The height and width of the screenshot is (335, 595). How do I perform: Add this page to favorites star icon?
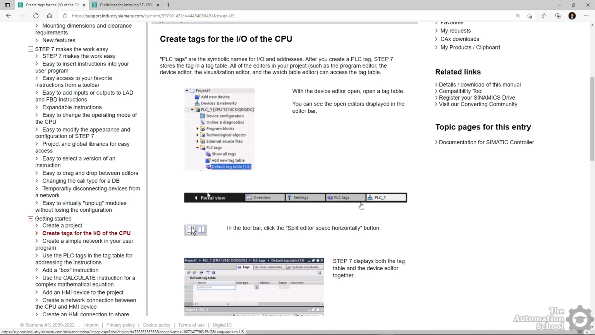[x=530, y=16]
